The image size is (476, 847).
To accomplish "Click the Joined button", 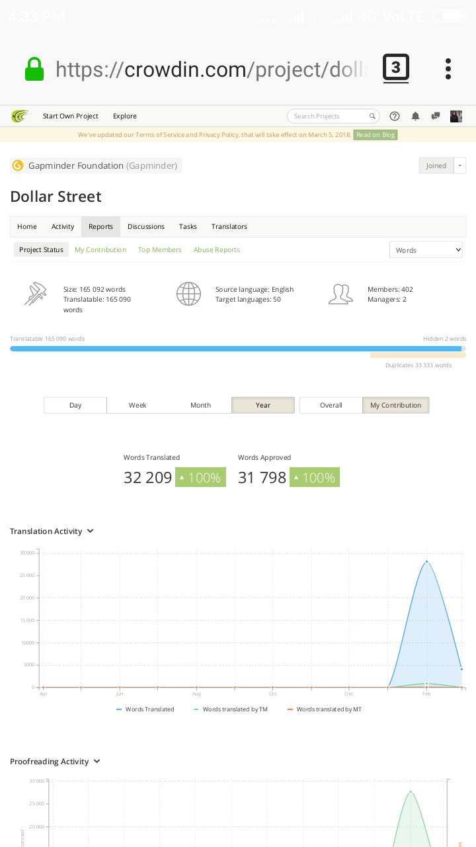I will [436, 165].
